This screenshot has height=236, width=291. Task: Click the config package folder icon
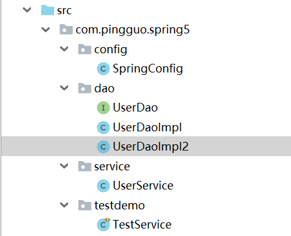coord(85,49)
